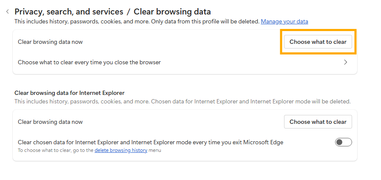
Task: Open the delete browsing history link
Action: [121, 150]
